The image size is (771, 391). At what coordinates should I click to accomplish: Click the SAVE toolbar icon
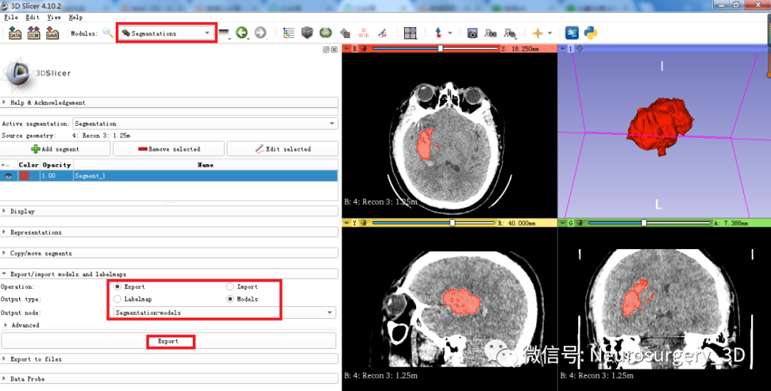(52, 34)
